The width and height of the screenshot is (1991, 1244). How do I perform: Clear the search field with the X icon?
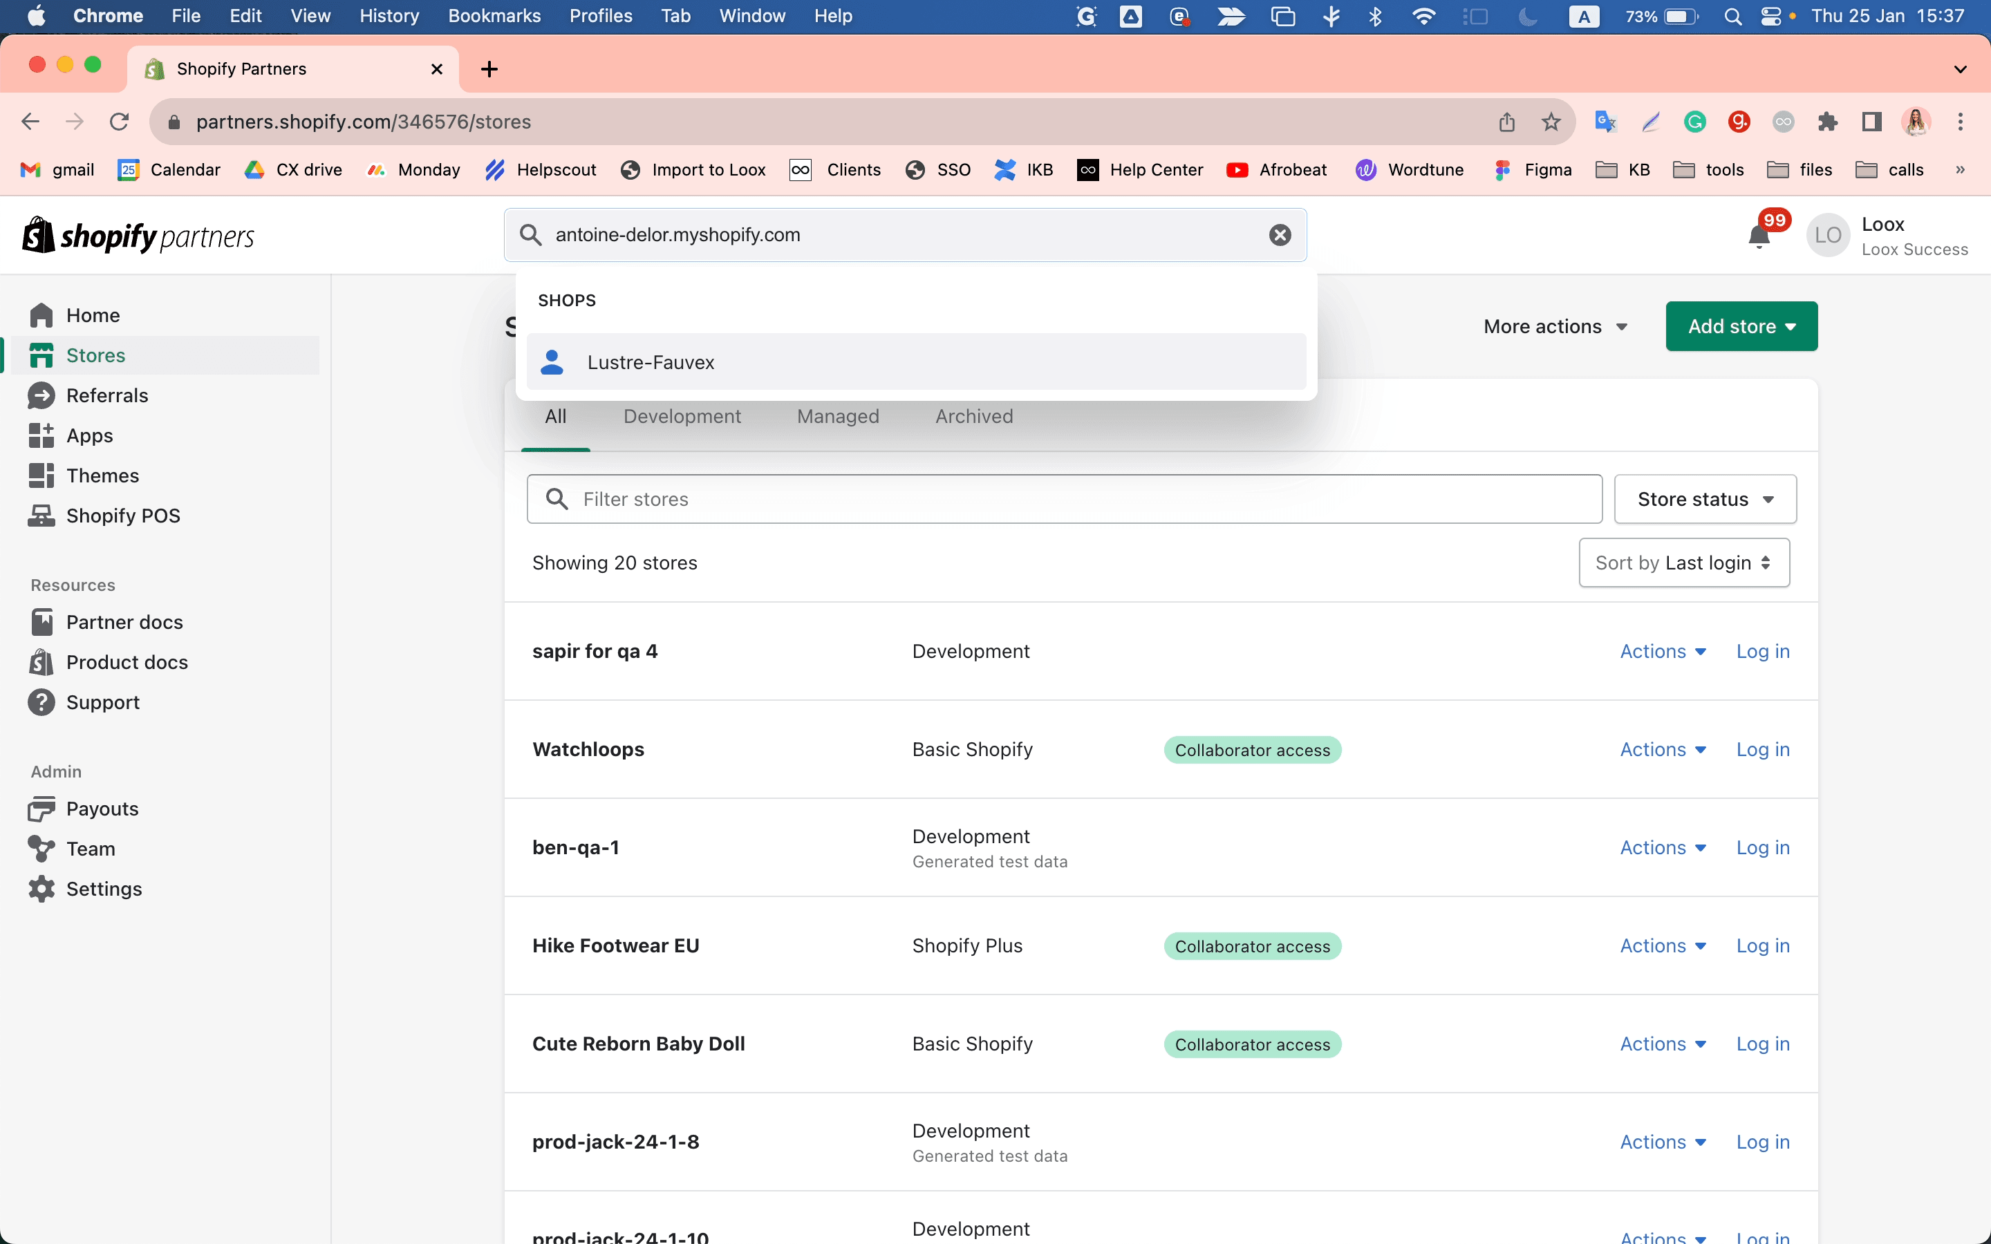pyautogui.click(x=1280, y=235)
